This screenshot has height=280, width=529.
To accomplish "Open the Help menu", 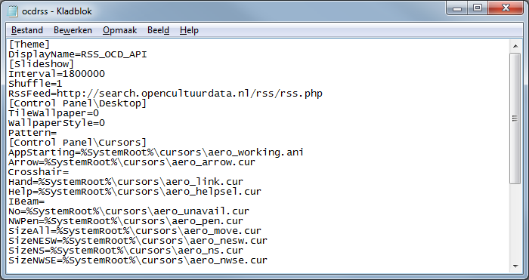I will point(189,30).
